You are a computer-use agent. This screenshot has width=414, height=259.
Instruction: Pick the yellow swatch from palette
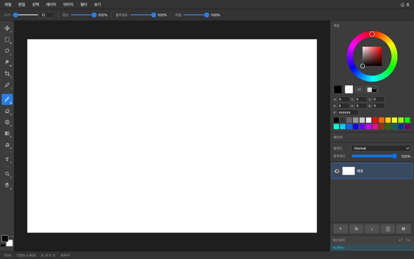coord(394,120)
